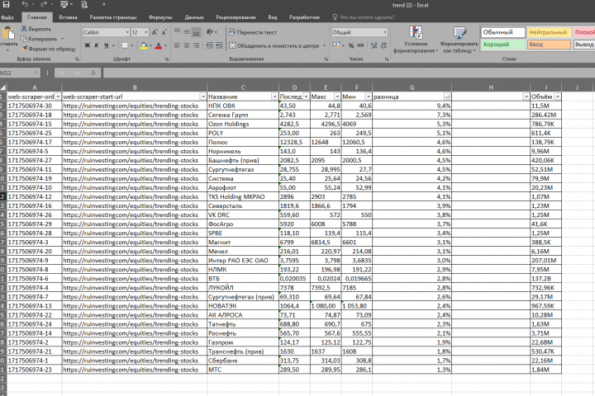The image size is (595, 396).
Task: Select the Format Painter (Формат по образцу)
Action: [49, 49]
